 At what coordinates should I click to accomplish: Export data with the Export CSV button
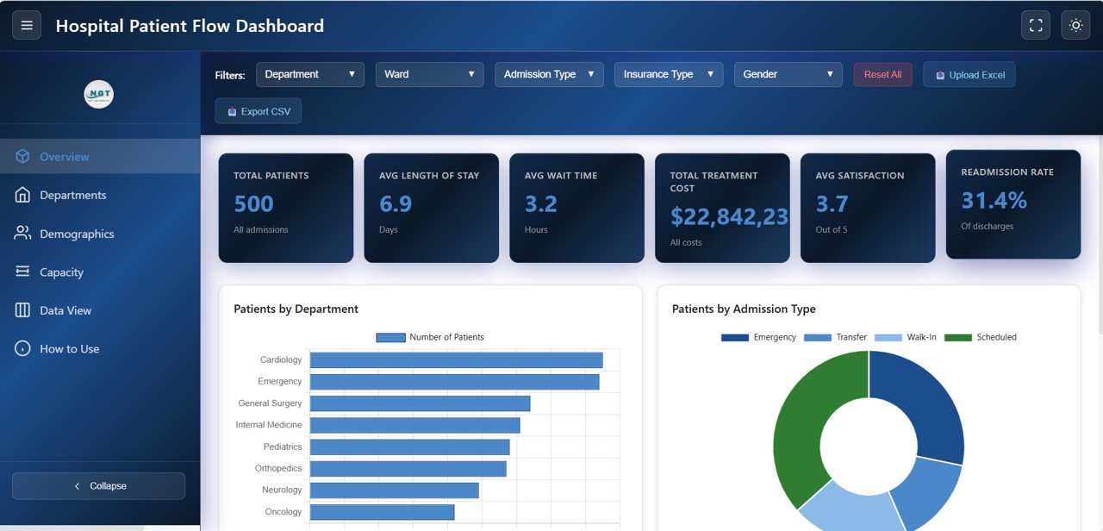[258, 110]
